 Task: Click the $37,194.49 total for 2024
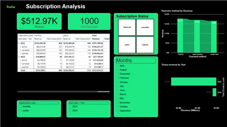(x=98, y=57)
